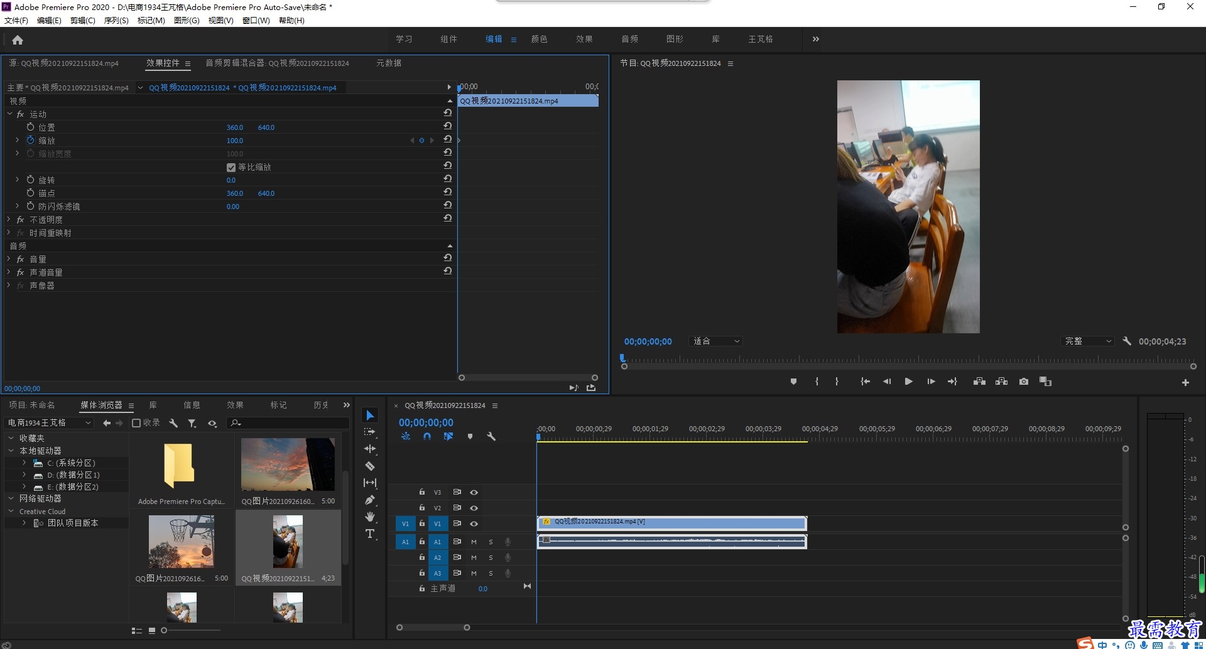The height and width of the screenshot is (649, 1206).
Task: Reset Position parameter
Action: coord(447,126)
